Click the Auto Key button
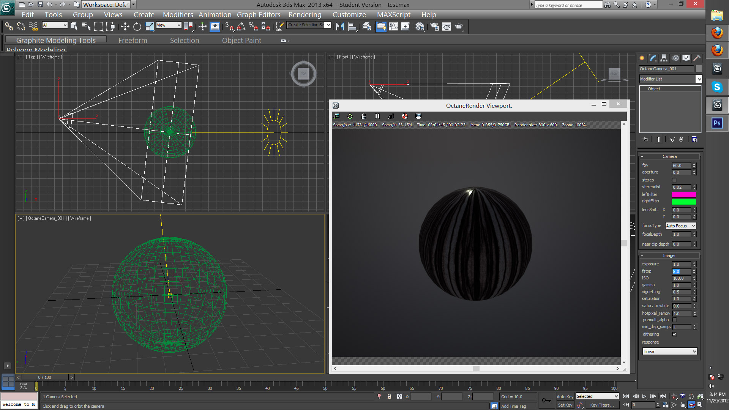Image resolution: width=729 pixels, height=410 pixels. click(x=565, y=396)
